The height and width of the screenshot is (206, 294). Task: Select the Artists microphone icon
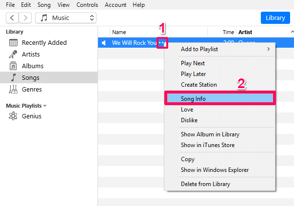pos(13,55)
